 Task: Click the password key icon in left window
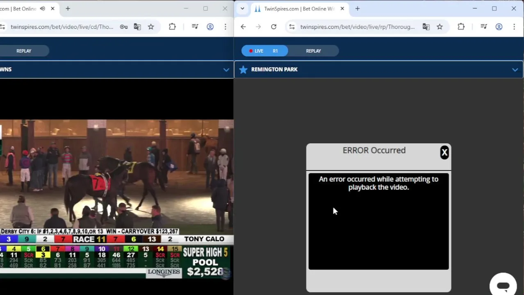(x=123, y=27)
